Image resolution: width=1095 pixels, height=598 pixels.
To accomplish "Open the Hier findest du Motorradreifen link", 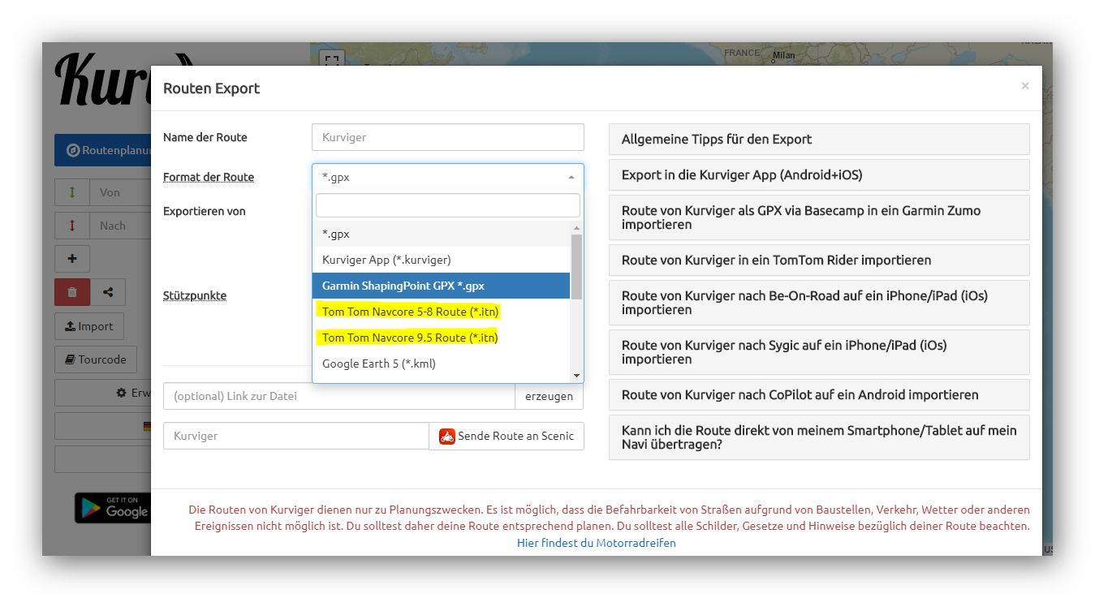I will (596, 543).
